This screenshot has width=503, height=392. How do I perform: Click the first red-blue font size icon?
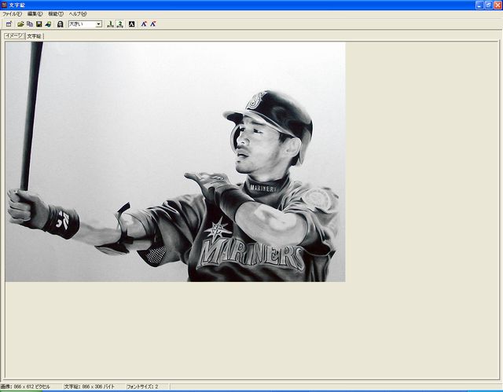144,24
